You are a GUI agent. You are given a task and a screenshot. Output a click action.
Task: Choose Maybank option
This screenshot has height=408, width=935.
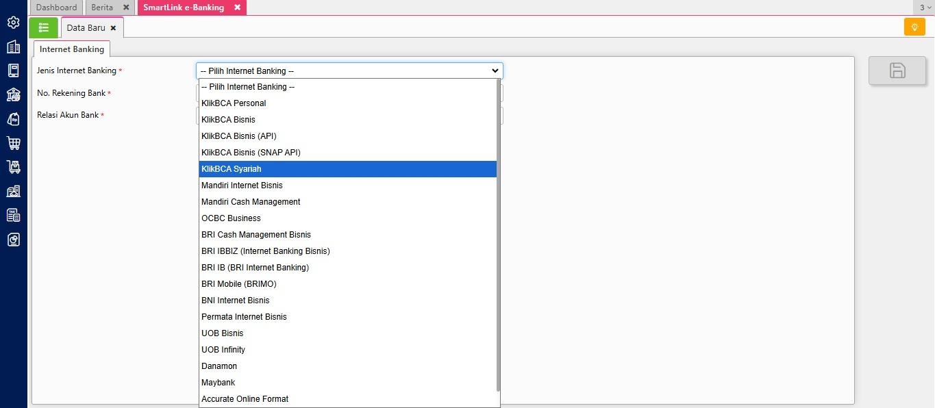(x=348, y=383)
